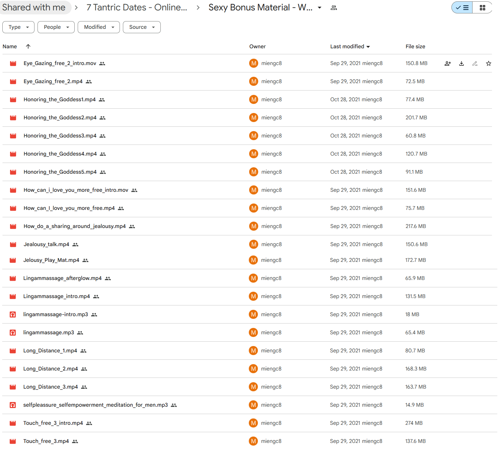Image resolution: width=504 pixels, height=457 pixels.
Task: Click owner avatar in Honoring_the_Goddess1.mp4 row
Action: coord(254,100)
